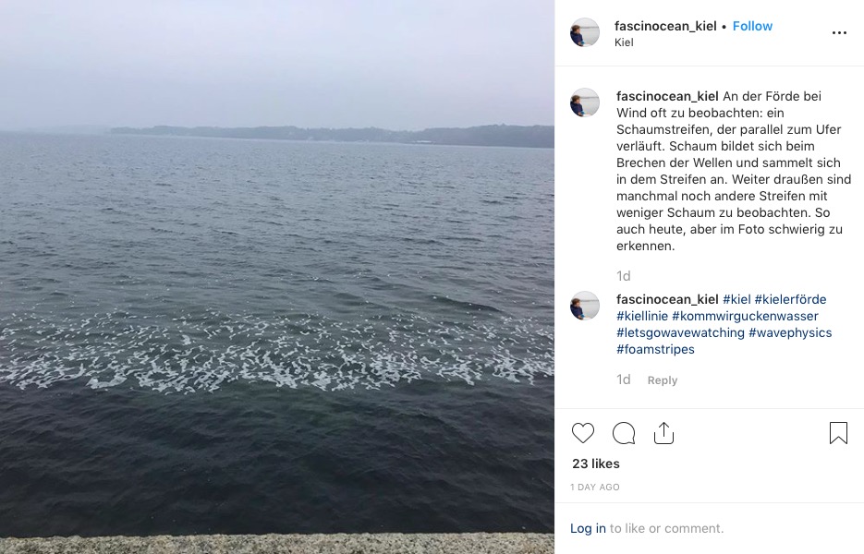
Task: Reply to the hashtags comment
Action: click(x=663, y=380)
